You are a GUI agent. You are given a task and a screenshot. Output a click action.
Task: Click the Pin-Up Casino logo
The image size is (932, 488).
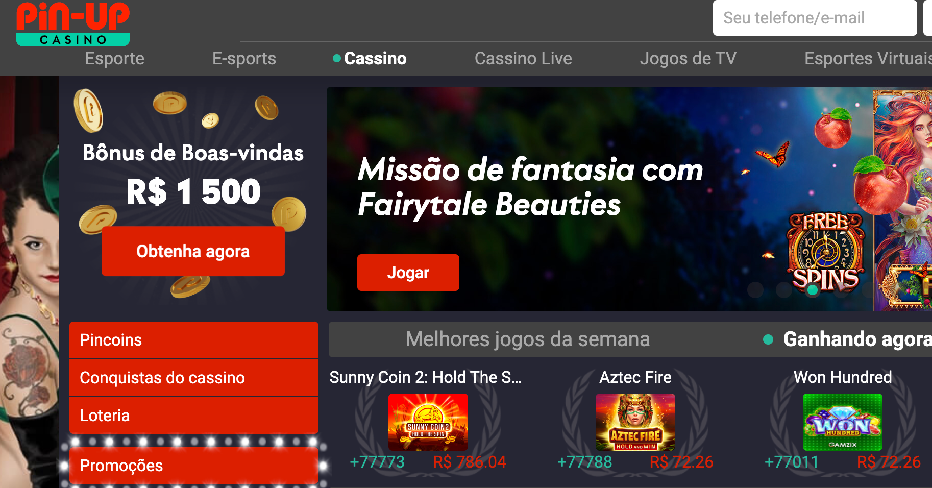pos(73,24)
